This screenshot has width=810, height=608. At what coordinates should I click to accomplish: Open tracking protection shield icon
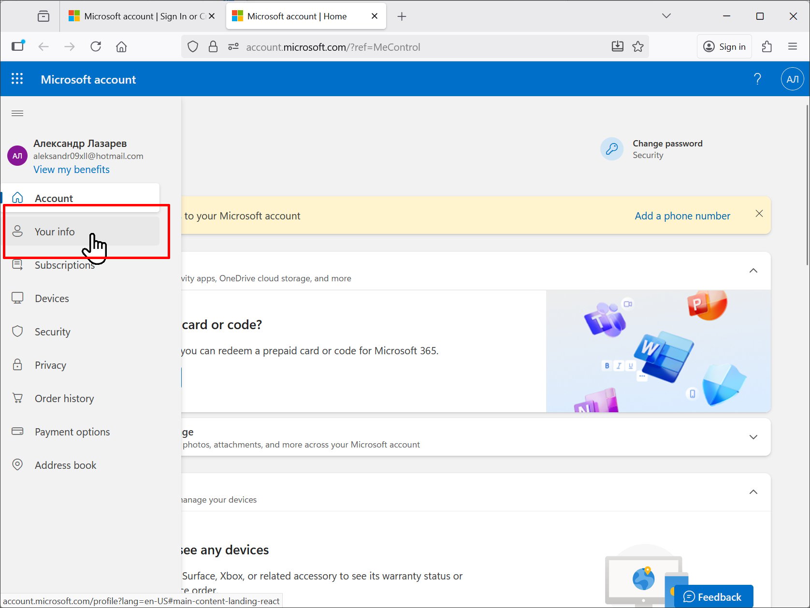pos(193,47)
